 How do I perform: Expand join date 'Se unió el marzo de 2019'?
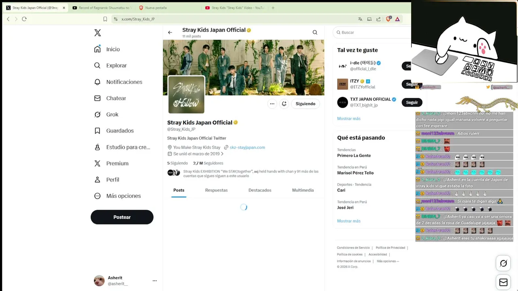click(196, 154)
